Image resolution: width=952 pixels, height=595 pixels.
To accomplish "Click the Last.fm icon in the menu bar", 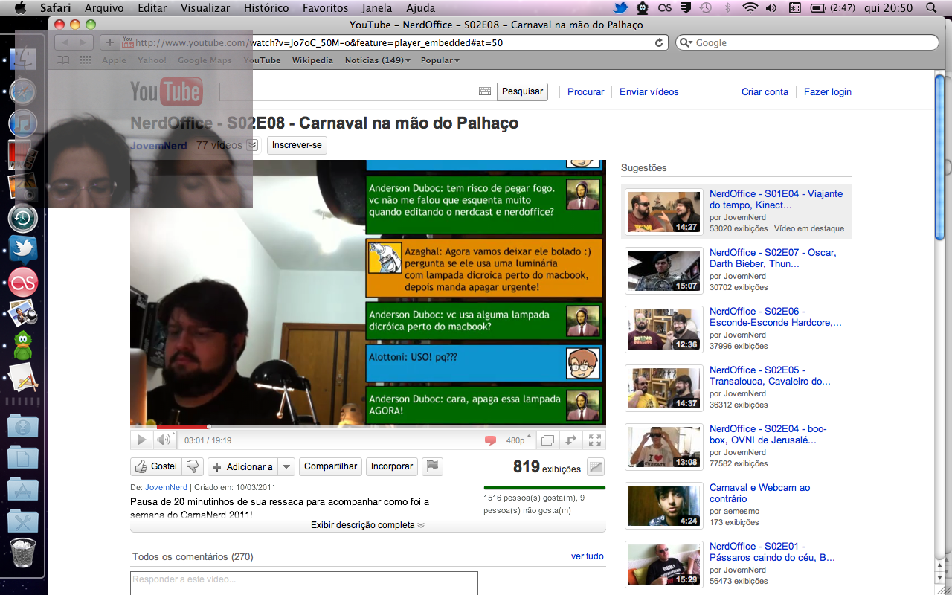I will tap(665, 8).
